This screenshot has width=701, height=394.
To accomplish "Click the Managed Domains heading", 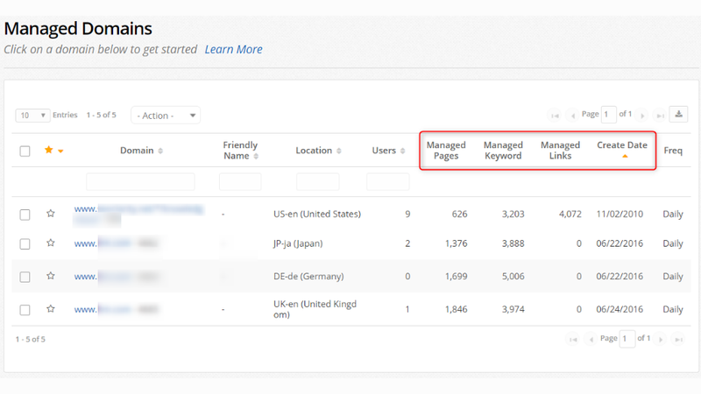I will pos(78,29).
